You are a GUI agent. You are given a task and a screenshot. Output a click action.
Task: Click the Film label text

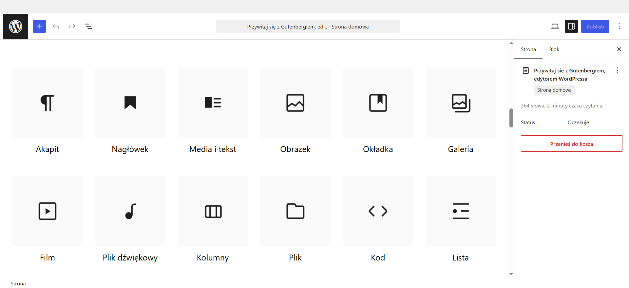48,258
